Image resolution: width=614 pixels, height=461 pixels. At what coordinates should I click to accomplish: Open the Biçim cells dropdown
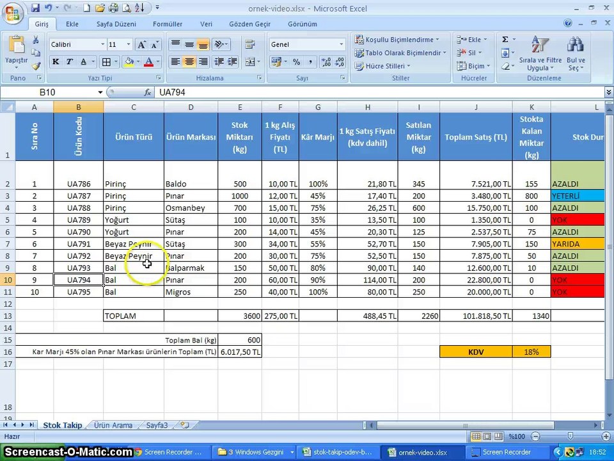click(x=474, y=66)
